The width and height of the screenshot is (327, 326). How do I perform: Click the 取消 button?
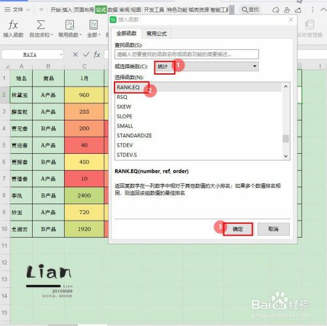tap(273, 229)
